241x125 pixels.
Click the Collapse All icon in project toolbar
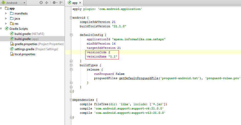[47, 3]
